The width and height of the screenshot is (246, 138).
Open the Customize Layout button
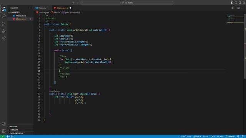click(244, 3)
